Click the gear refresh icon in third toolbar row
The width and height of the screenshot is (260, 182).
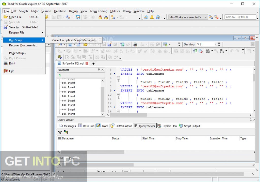[x=60, y=57]
